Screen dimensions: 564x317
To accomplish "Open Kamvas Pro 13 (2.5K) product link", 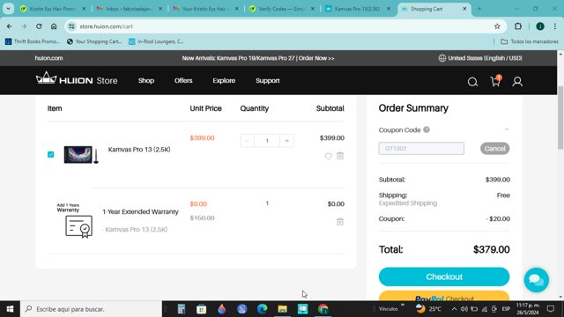I will [x=139, y=149].
